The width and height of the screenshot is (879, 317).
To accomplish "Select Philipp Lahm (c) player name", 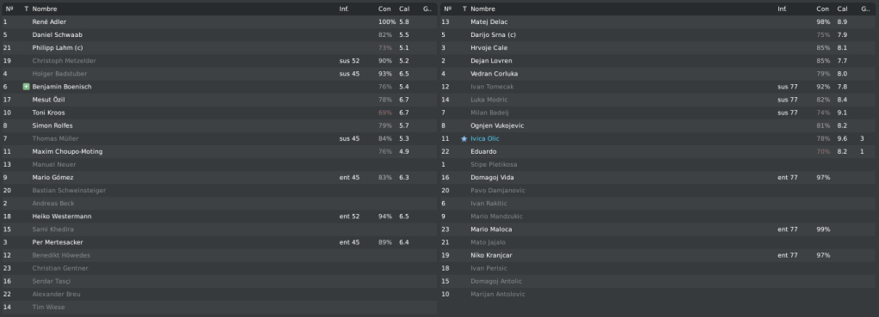I will 58,48.
